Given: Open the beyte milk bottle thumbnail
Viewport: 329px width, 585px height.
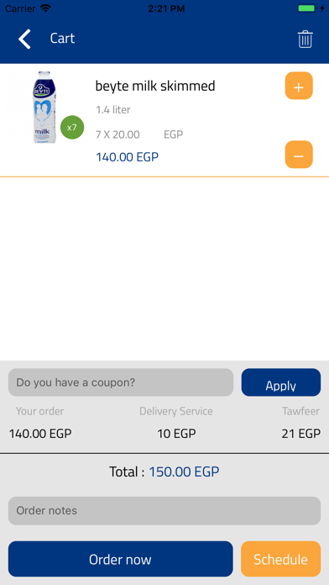Looking at the screenshot, I should click(x=44, y=108).
